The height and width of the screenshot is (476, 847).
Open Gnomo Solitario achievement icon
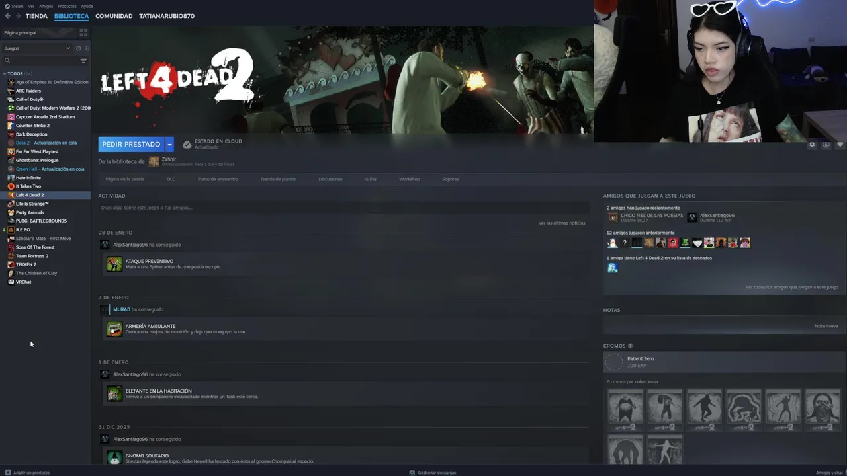tap(114, 457)
